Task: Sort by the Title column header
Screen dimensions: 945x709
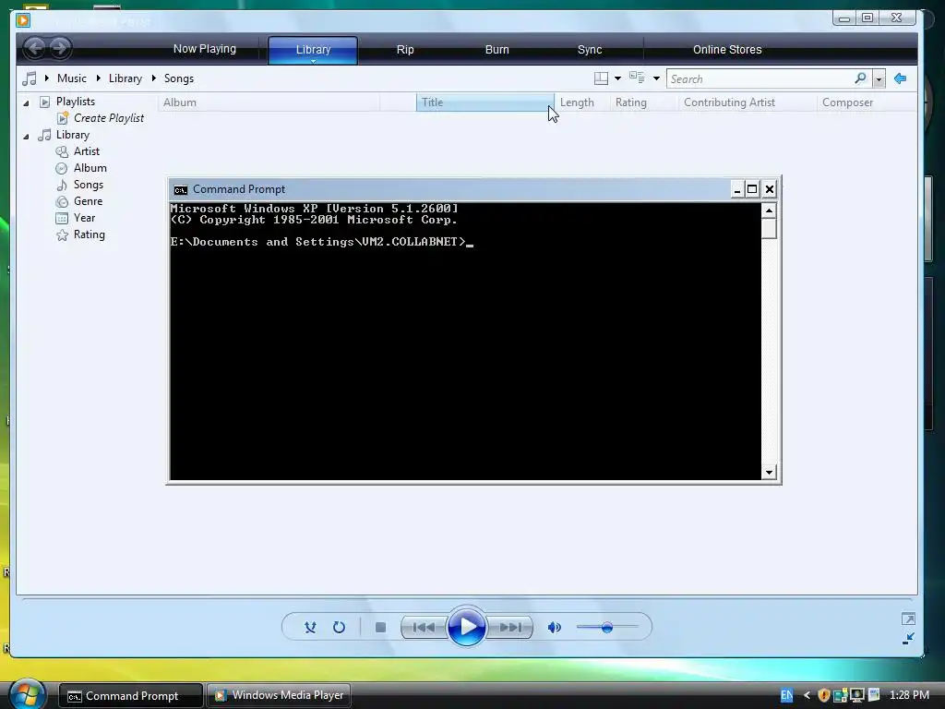Action: click(x=484, y=102)
